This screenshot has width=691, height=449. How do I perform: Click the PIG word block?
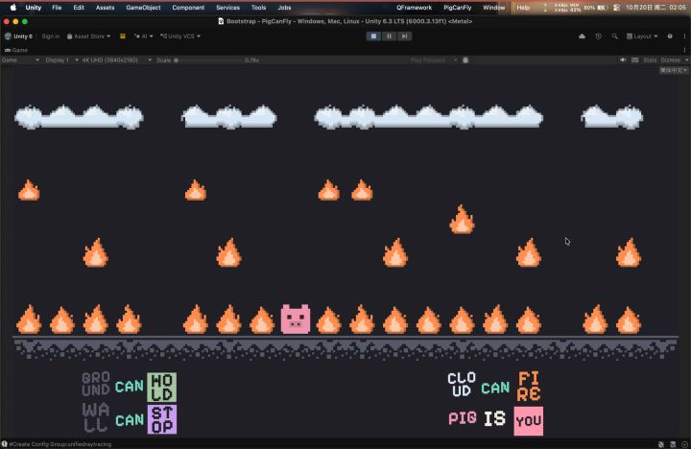[463, 418]
